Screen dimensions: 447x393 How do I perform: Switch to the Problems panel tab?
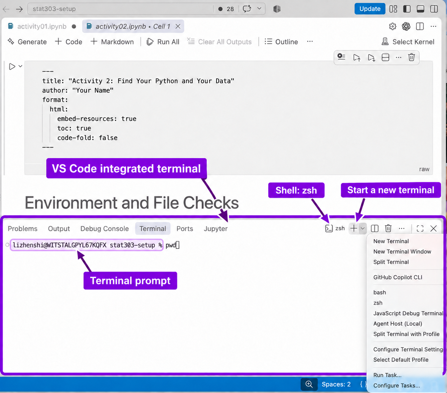coord(23,228)
